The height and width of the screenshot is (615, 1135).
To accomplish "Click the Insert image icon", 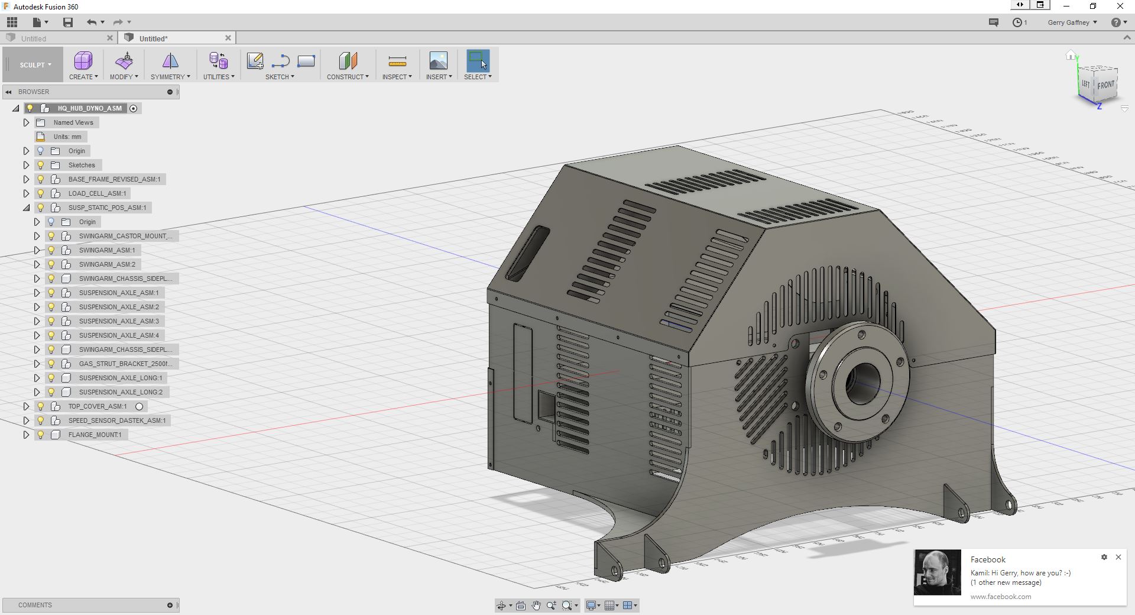I will [x=438, y=61].
